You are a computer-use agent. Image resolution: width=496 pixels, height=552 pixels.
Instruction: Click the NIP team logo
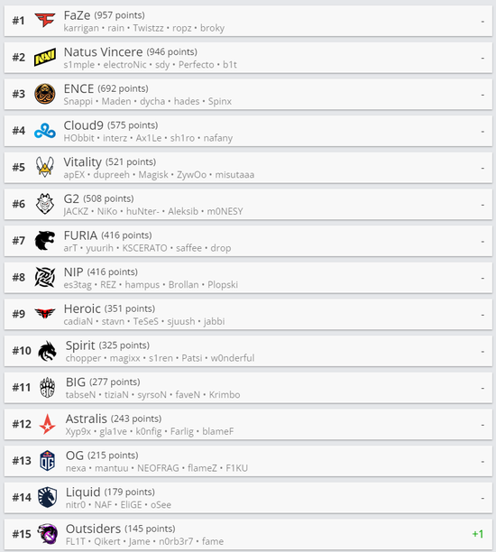tap(45, 277)
